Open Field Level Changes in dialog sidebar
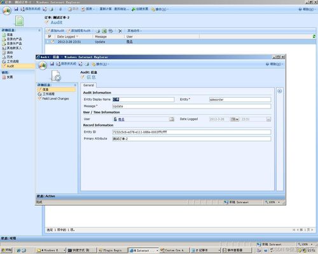Screen dimensions: 318x254 pyautogui.click(x=55, y=98)
